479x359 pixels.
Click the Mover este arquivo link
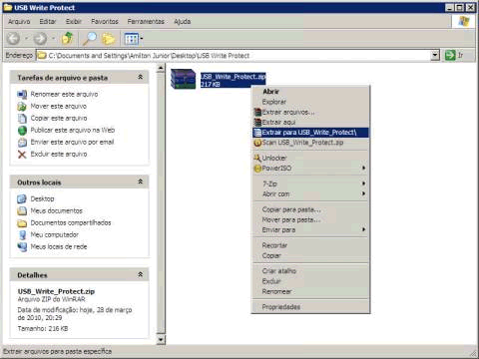pos(59,107)
